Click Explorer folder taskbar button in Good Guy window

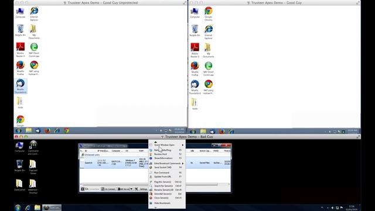click(x=203, y=131)
